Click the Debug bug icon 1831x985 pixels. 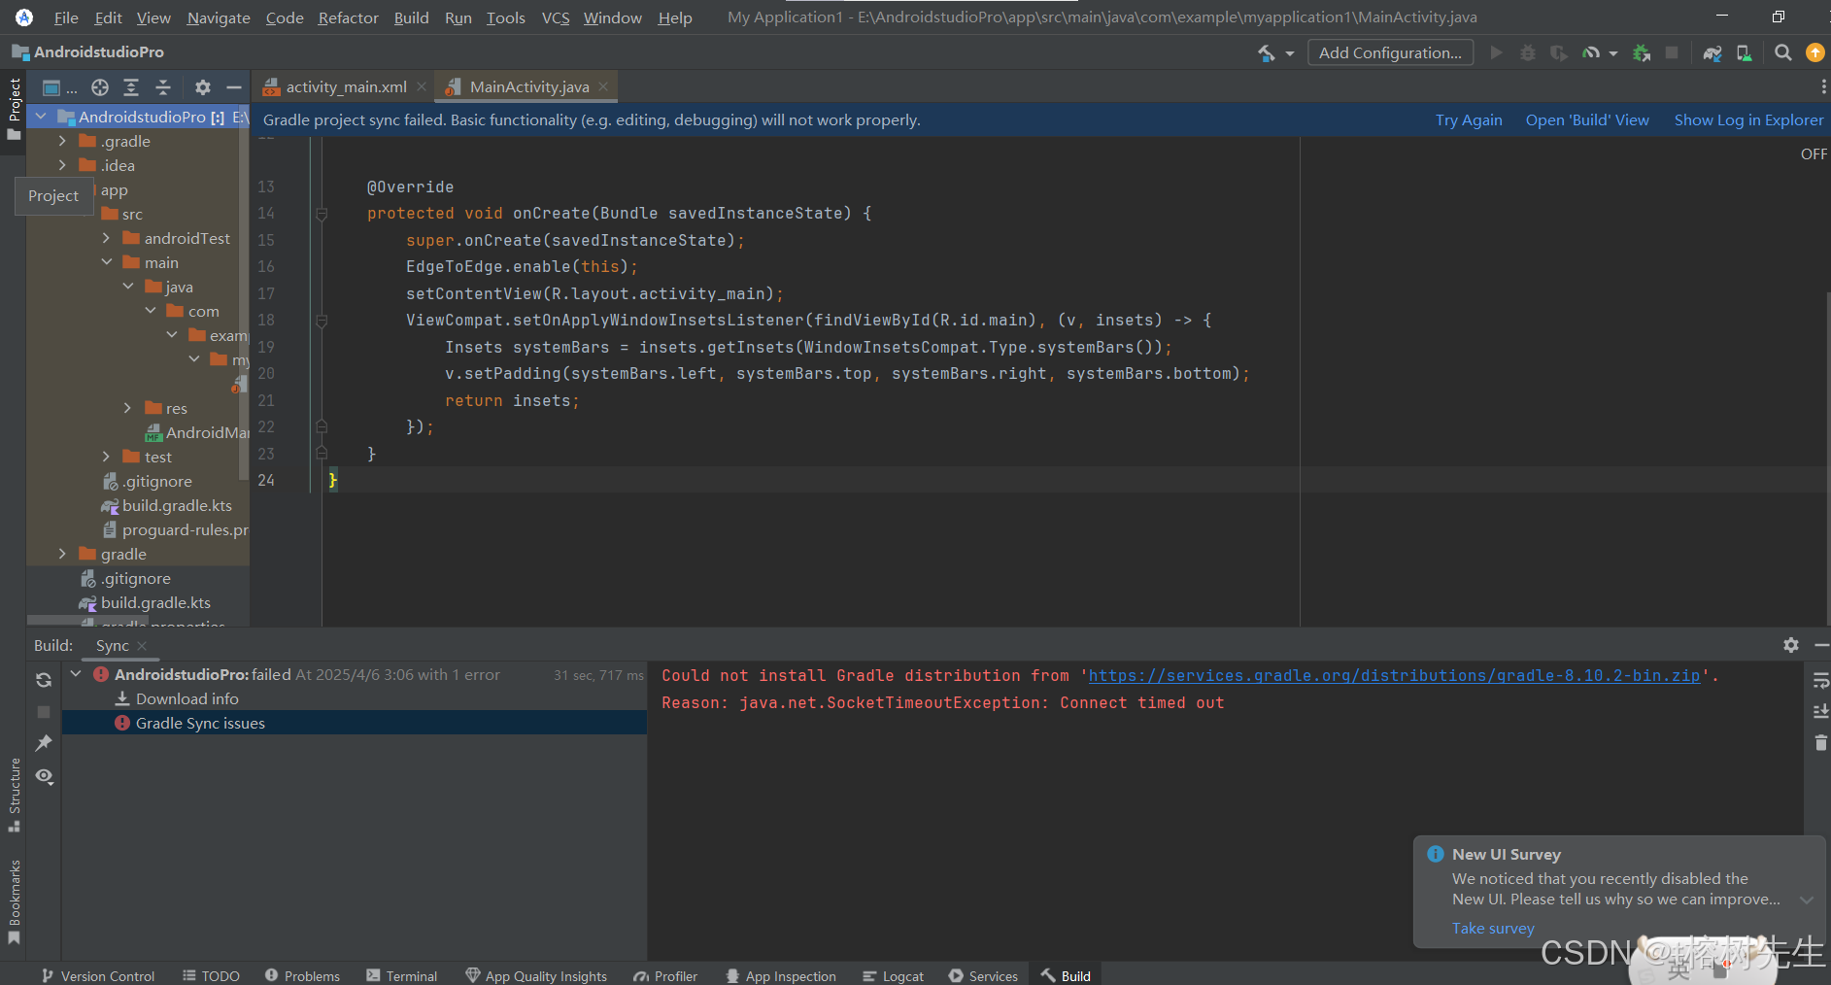click(x=1528, y=53)
